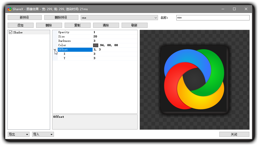Viewport: 258px width, 145px height.
Task: Click the ShareX logo icon in title bar
Action: 9,9
